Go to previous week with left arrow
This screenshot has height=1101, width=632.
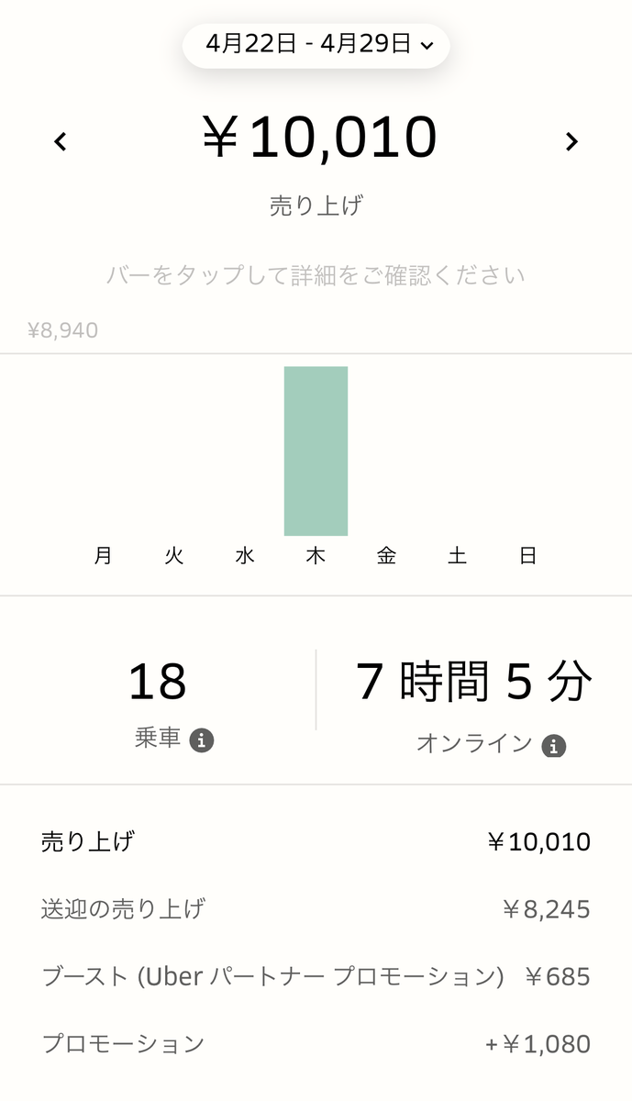[x=61, y=141]
